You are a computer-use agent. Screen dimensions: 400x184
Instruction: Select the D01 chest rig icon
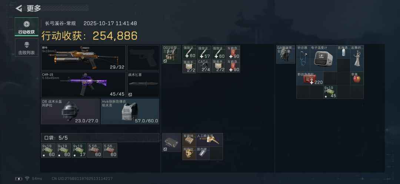click(x=172, y=54)
